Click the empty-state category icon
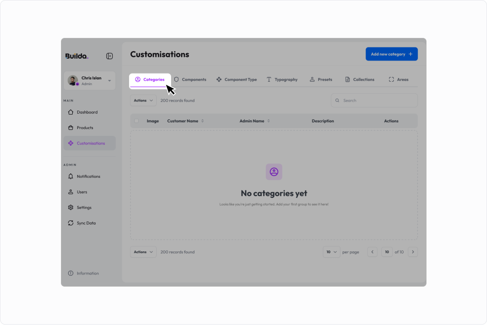 pos(274,172)
